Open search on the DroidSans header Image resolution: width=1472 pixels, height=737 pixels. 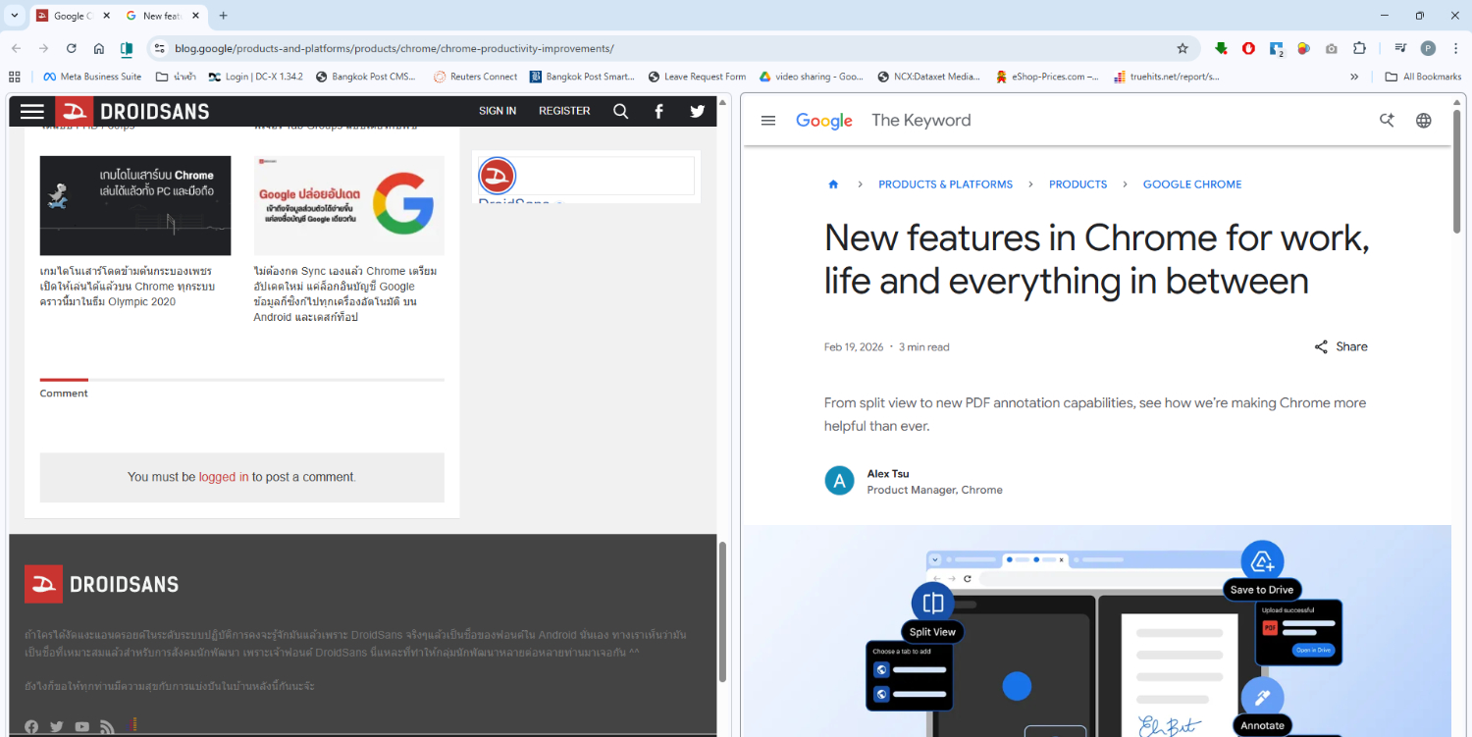(x=620, y=111)
